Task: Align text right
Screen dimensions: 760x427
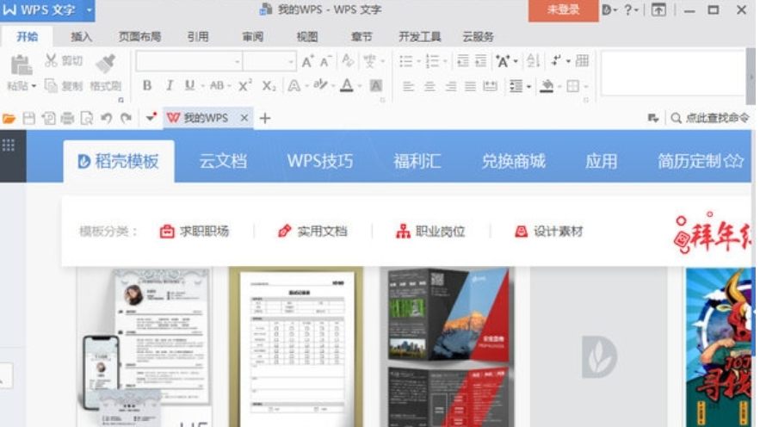Action: 450,86
